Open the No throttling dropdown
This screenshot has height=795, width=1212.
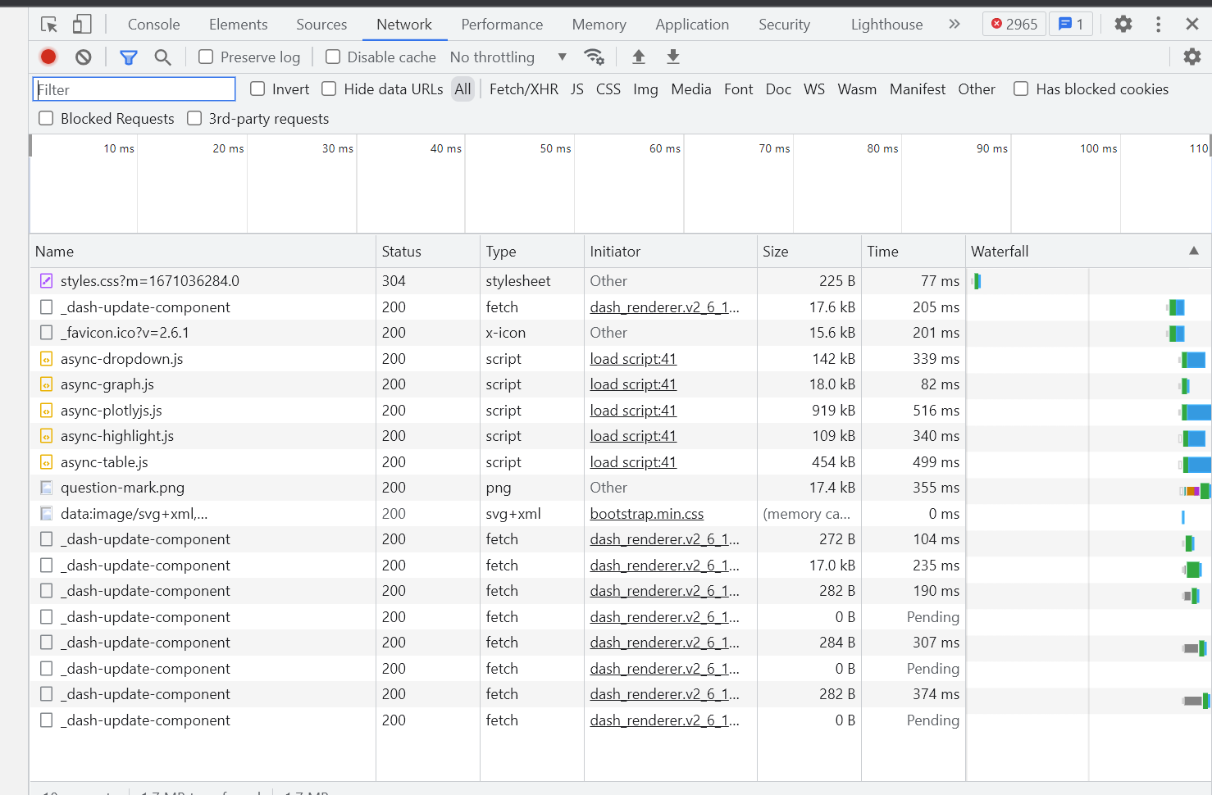tap(508, 57)
